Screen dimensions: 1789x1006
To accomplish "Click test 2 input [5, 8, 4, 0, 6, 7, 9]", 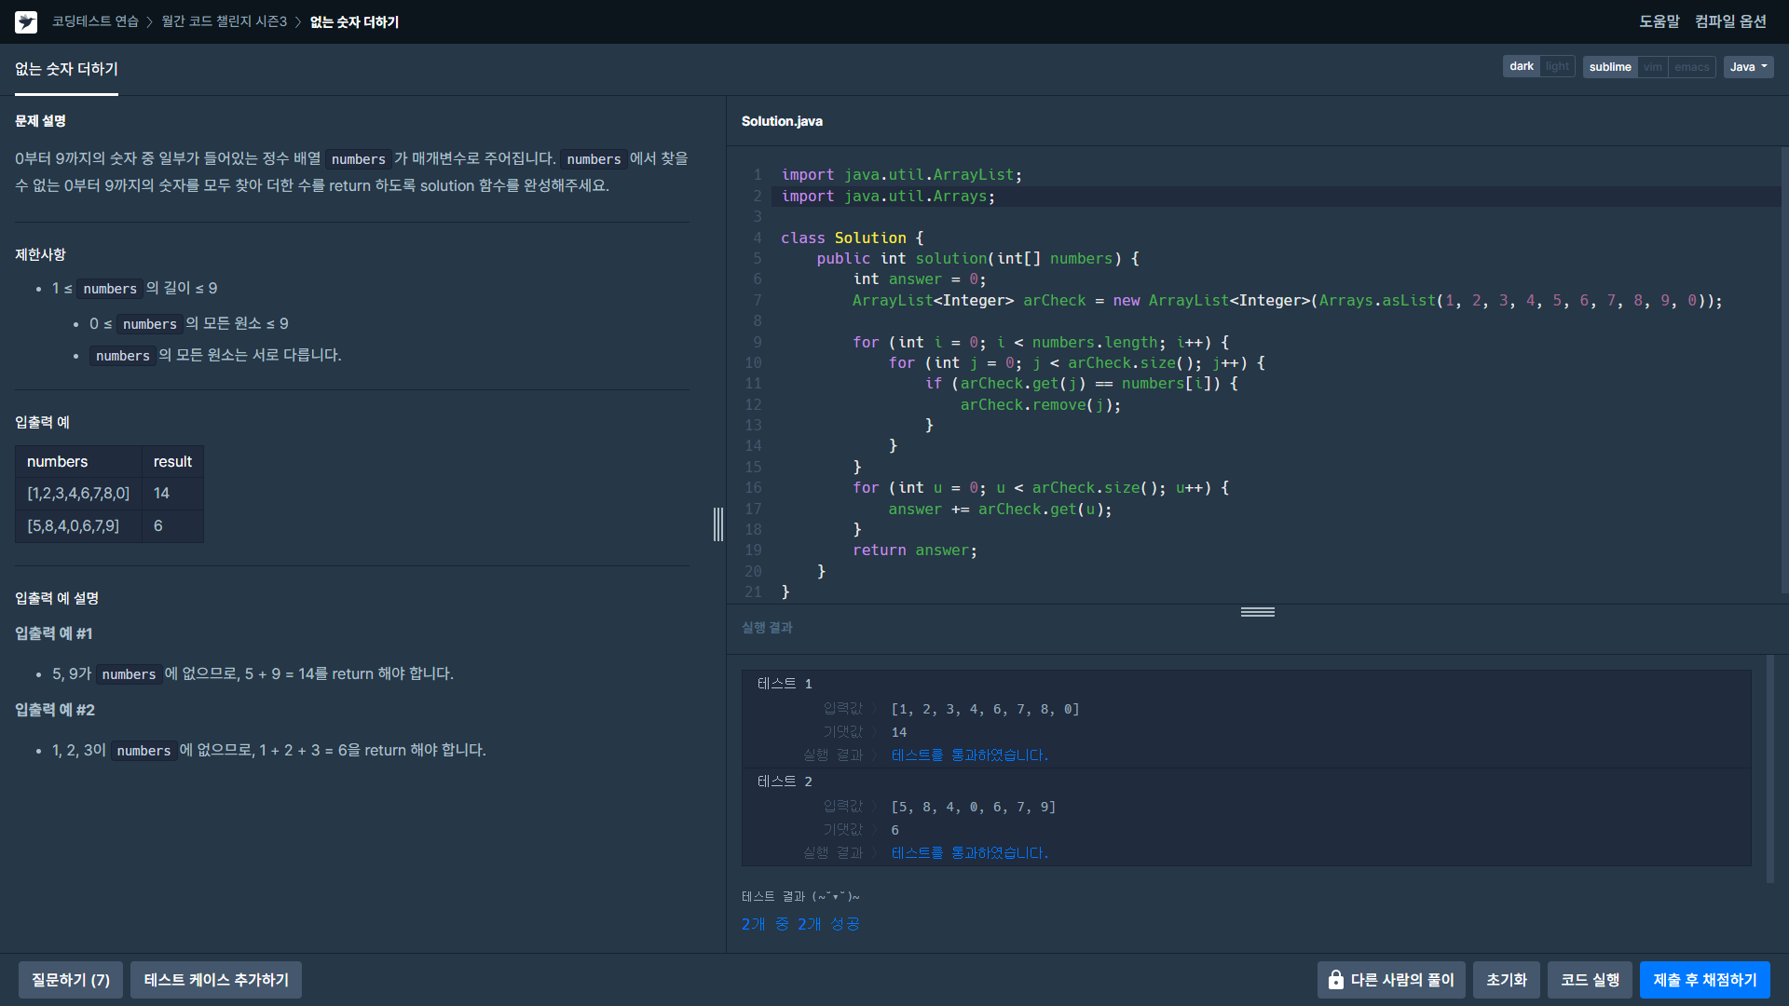I will (973, 808).
